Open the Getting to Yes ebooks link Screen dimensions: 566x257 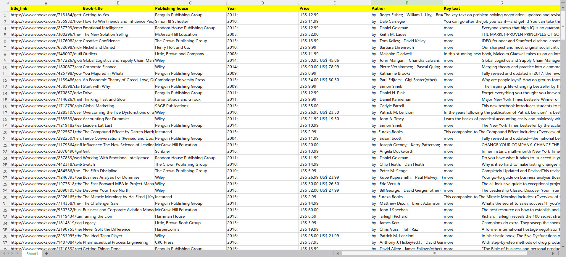pos(46,15)
